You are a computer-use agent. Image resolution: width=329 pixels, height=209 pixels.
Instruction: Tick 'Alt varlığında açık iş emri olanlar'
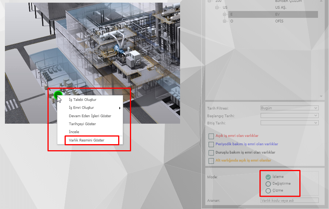(211, 161)
